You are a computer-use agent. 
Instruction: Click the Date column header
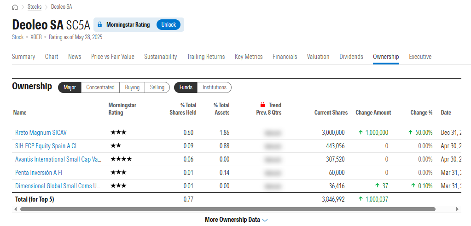446,113
